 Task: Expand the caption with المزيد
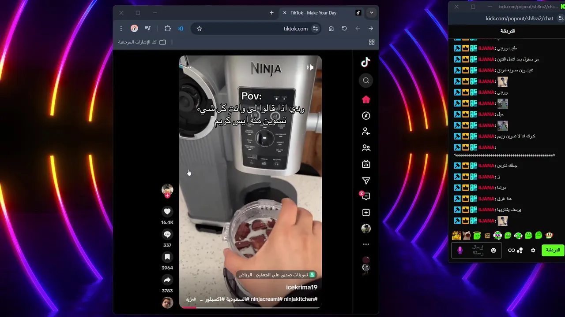191,299
